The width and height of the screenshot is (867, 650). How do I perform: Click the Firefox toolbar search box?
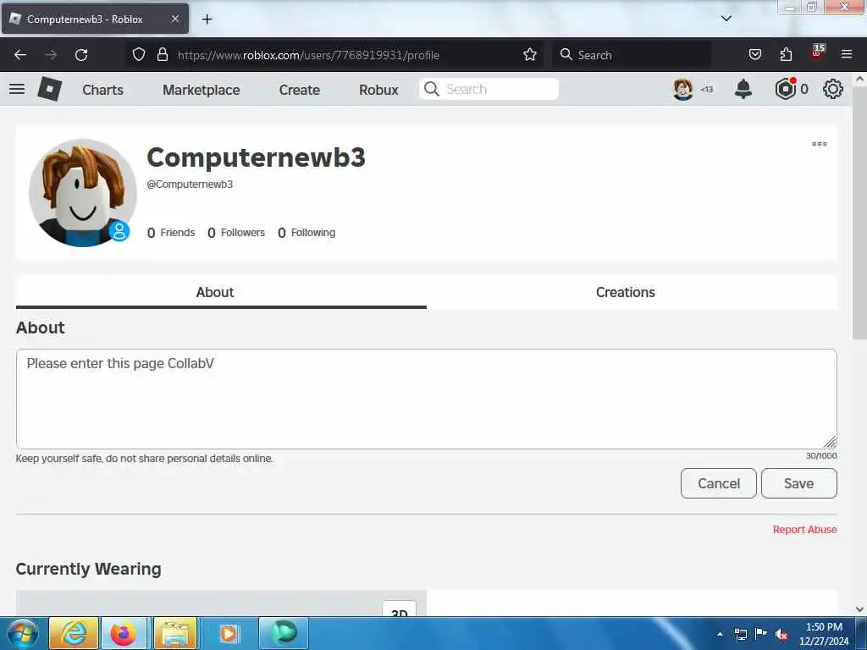[x=632, y=55]
